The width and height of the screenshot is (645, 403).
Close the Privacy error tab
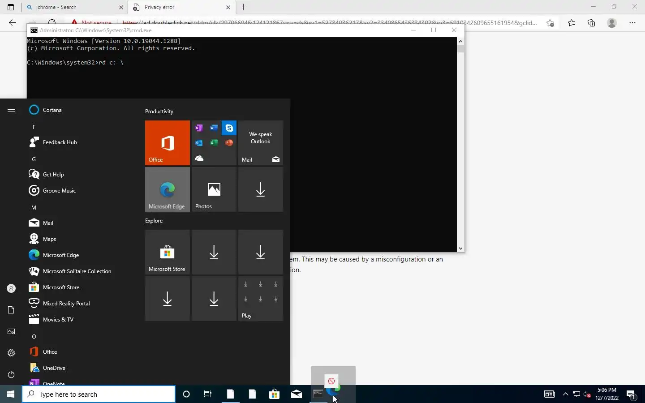click(x=228, y=7)
